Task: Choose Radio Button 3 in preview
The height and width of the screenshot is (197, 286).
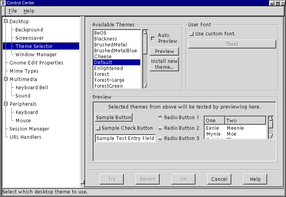Action: pyautogui.click(x=160, y=138)
